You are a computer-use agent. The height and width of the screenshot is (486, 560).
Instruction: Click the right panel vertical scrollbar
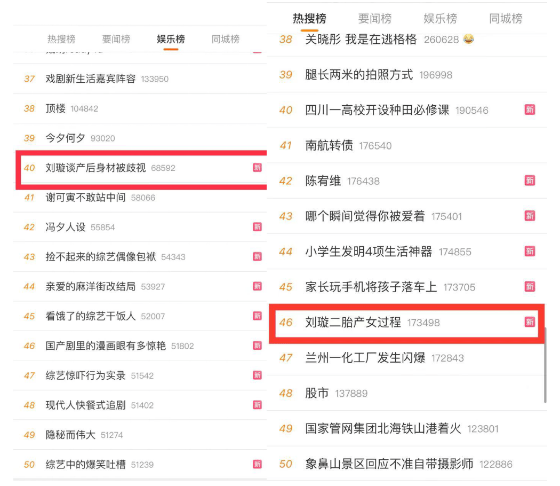click(x=545, y=365)
